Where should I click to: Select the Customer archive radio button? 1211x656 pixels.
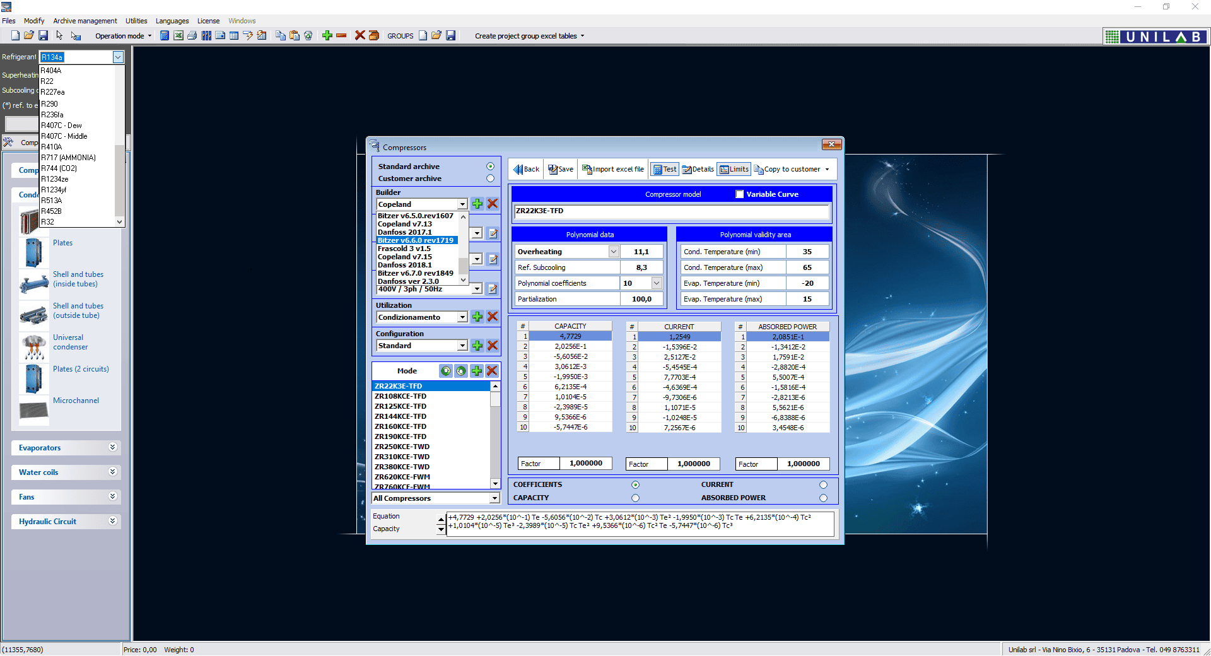click(x=490, y=179)
